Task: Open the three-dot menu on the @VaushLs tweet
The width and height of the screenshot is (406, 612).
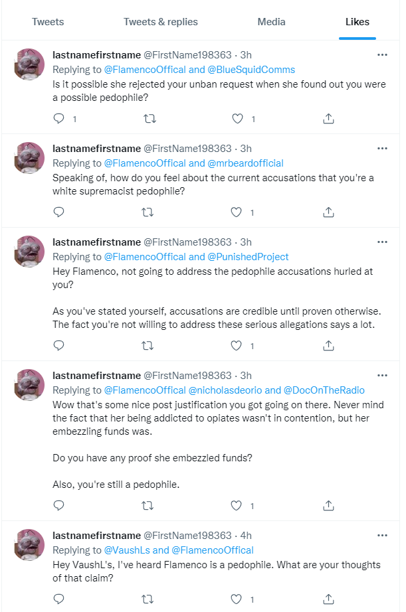Action: 382,536
